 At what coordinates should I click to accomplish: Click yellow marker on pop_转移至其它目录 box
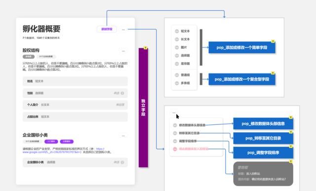(291, 132)
